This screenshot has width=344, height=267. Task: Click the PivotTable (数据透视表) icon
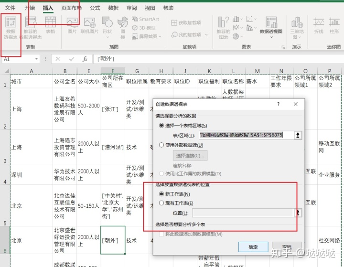coord(11,28)
